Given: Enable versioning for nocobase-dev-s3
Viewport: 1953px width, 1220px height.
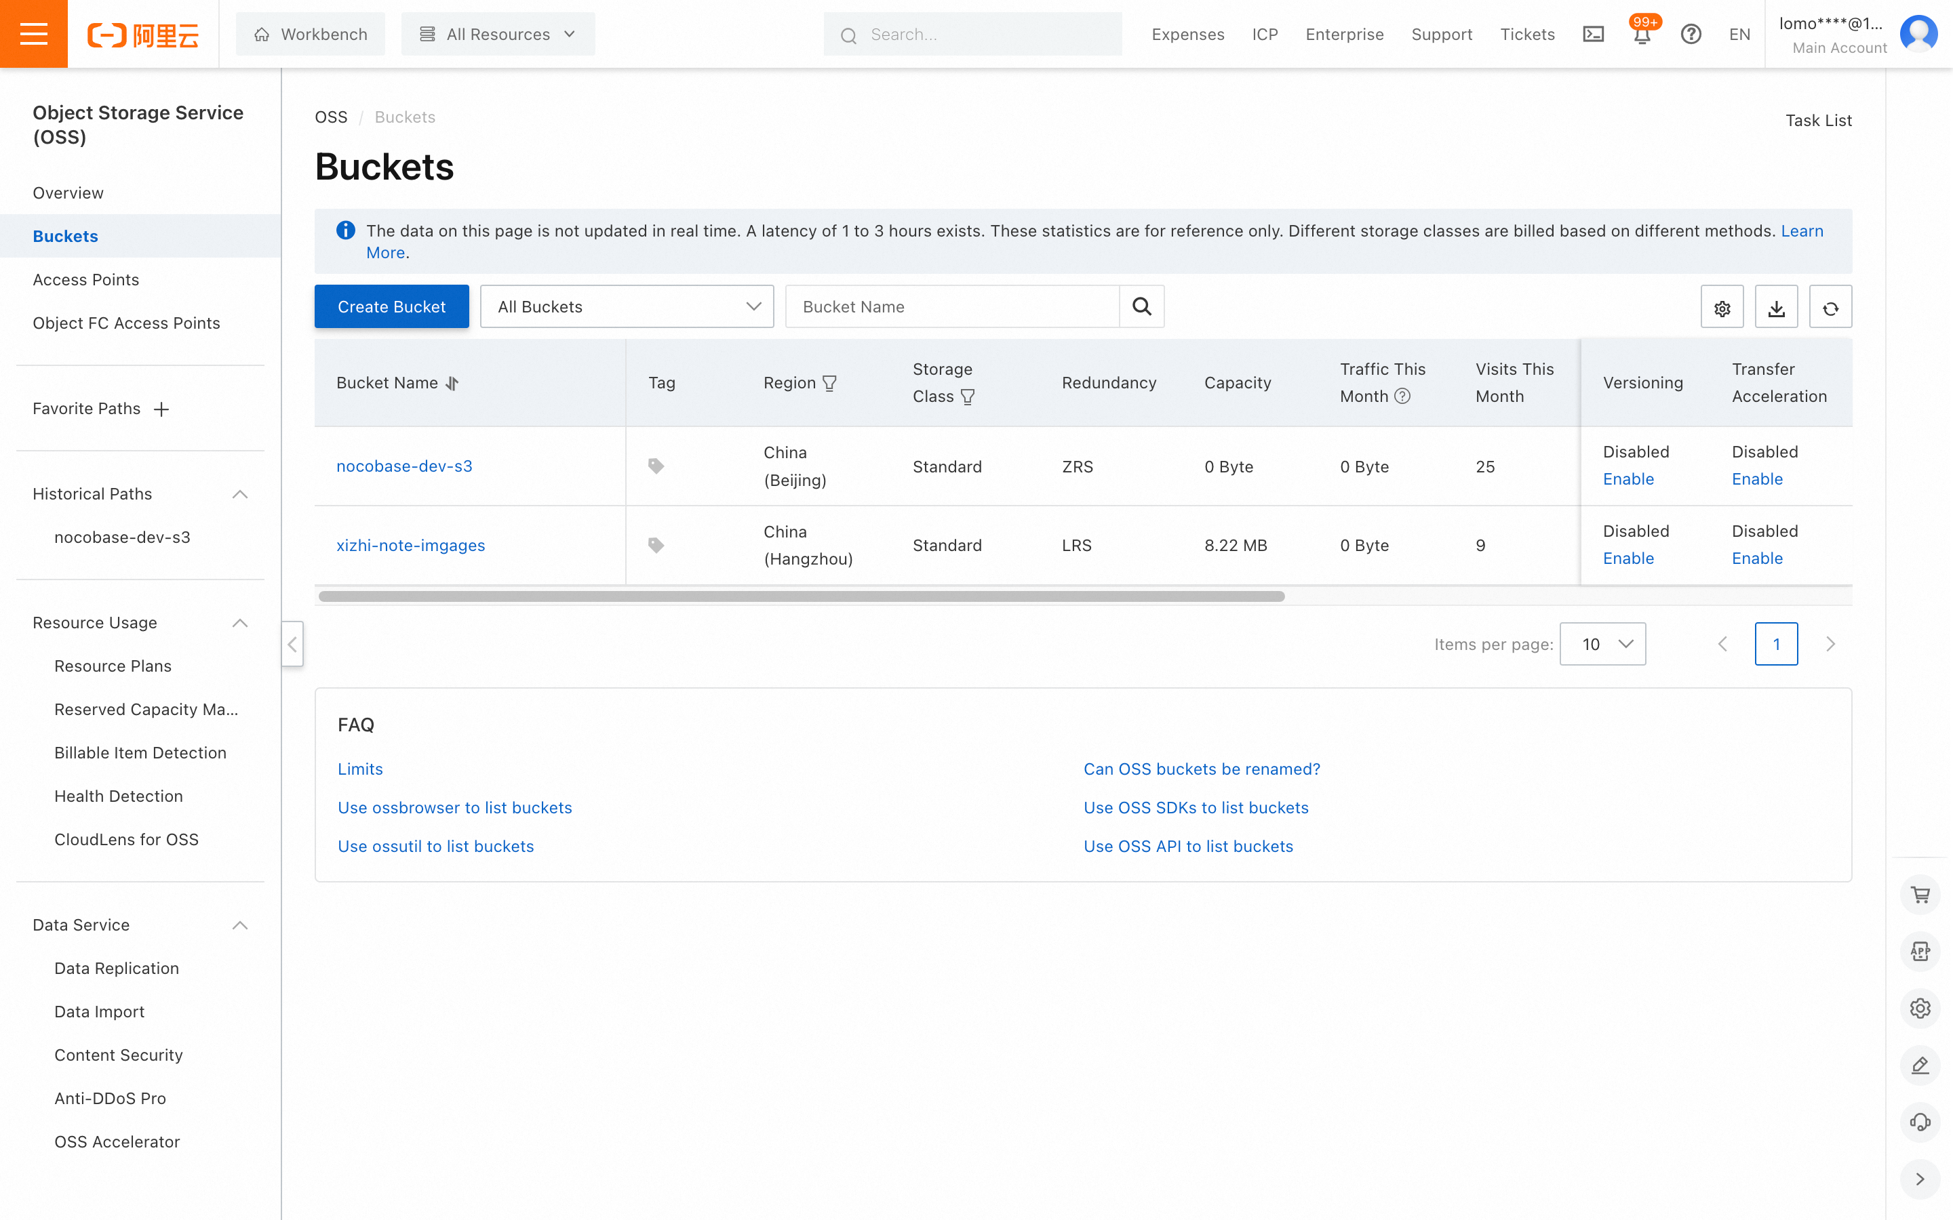Looking at the screenshot, I should (x=1627, y=479).
